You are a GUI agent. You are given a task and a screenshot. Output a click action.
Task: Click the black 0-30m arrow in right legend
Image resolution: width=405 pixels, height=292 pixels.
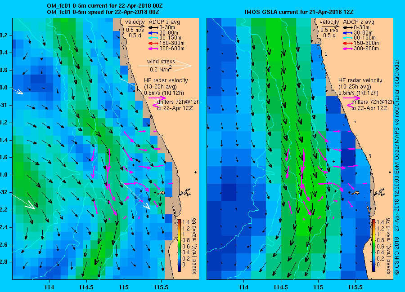(x=348, y=27)
